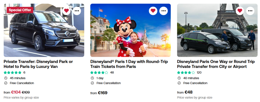Click the €104 discounted price
260x102 pixels.
(x=16, y=92)
